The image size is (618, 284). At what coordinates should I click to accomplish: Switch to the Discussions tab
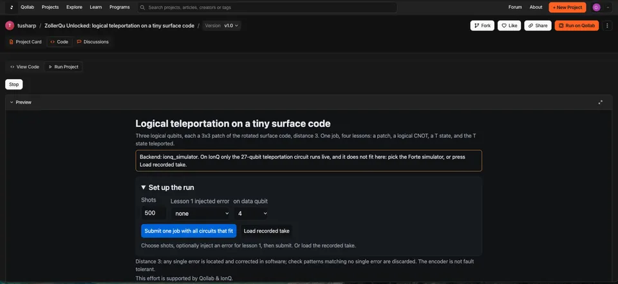pos(93,42)
